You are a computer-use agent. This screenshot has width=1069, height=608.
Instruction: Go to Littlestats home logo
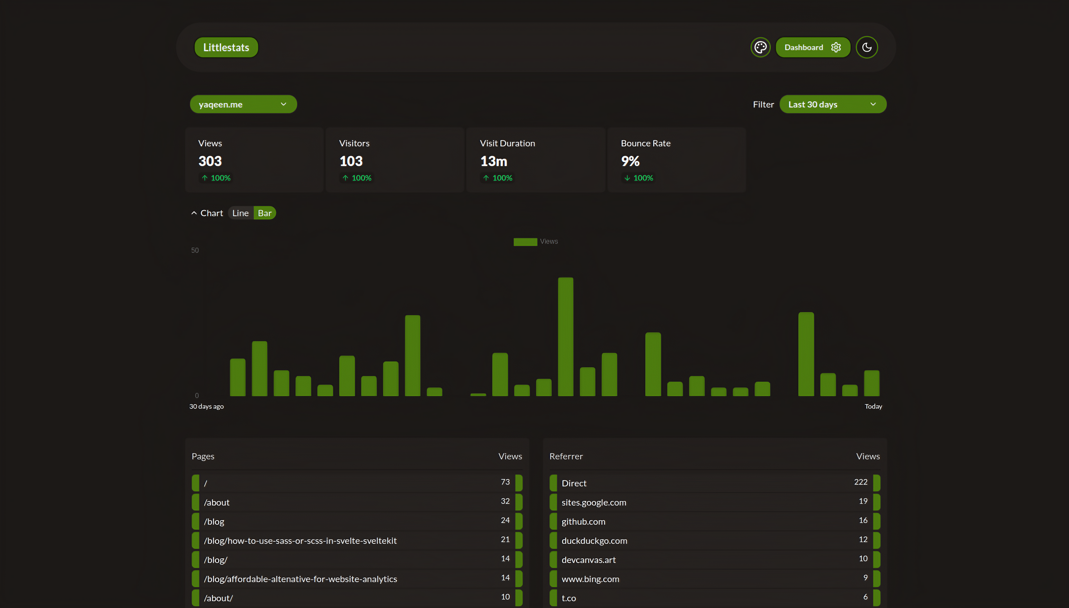click(x=226, y=47)
